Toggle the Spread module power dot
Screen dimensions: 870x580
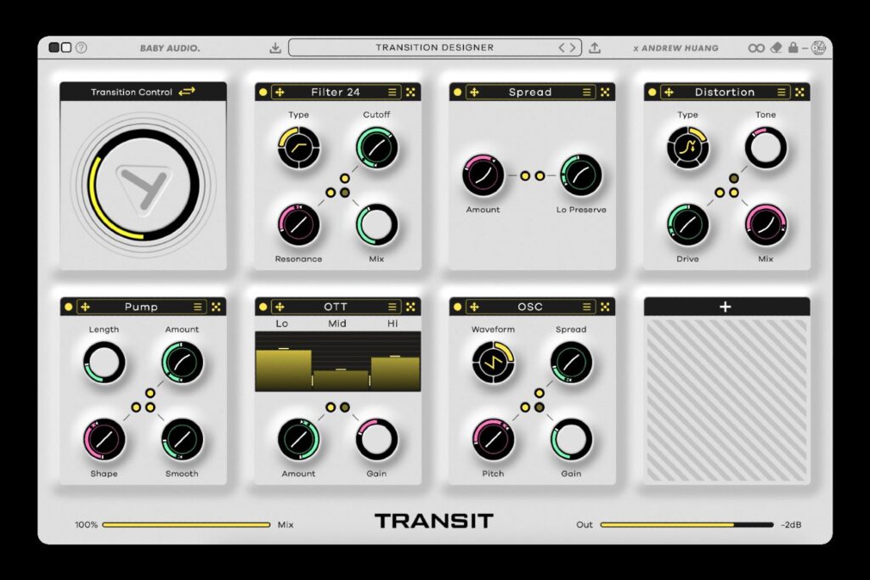point(457,92)
